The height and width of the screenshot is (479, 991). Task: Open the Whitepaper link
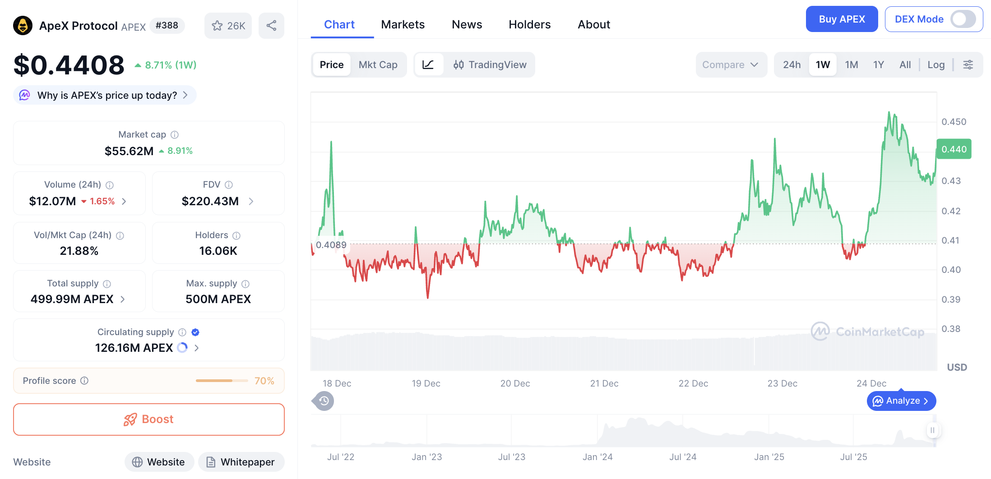pyautogui.click(x=241, y=462)
